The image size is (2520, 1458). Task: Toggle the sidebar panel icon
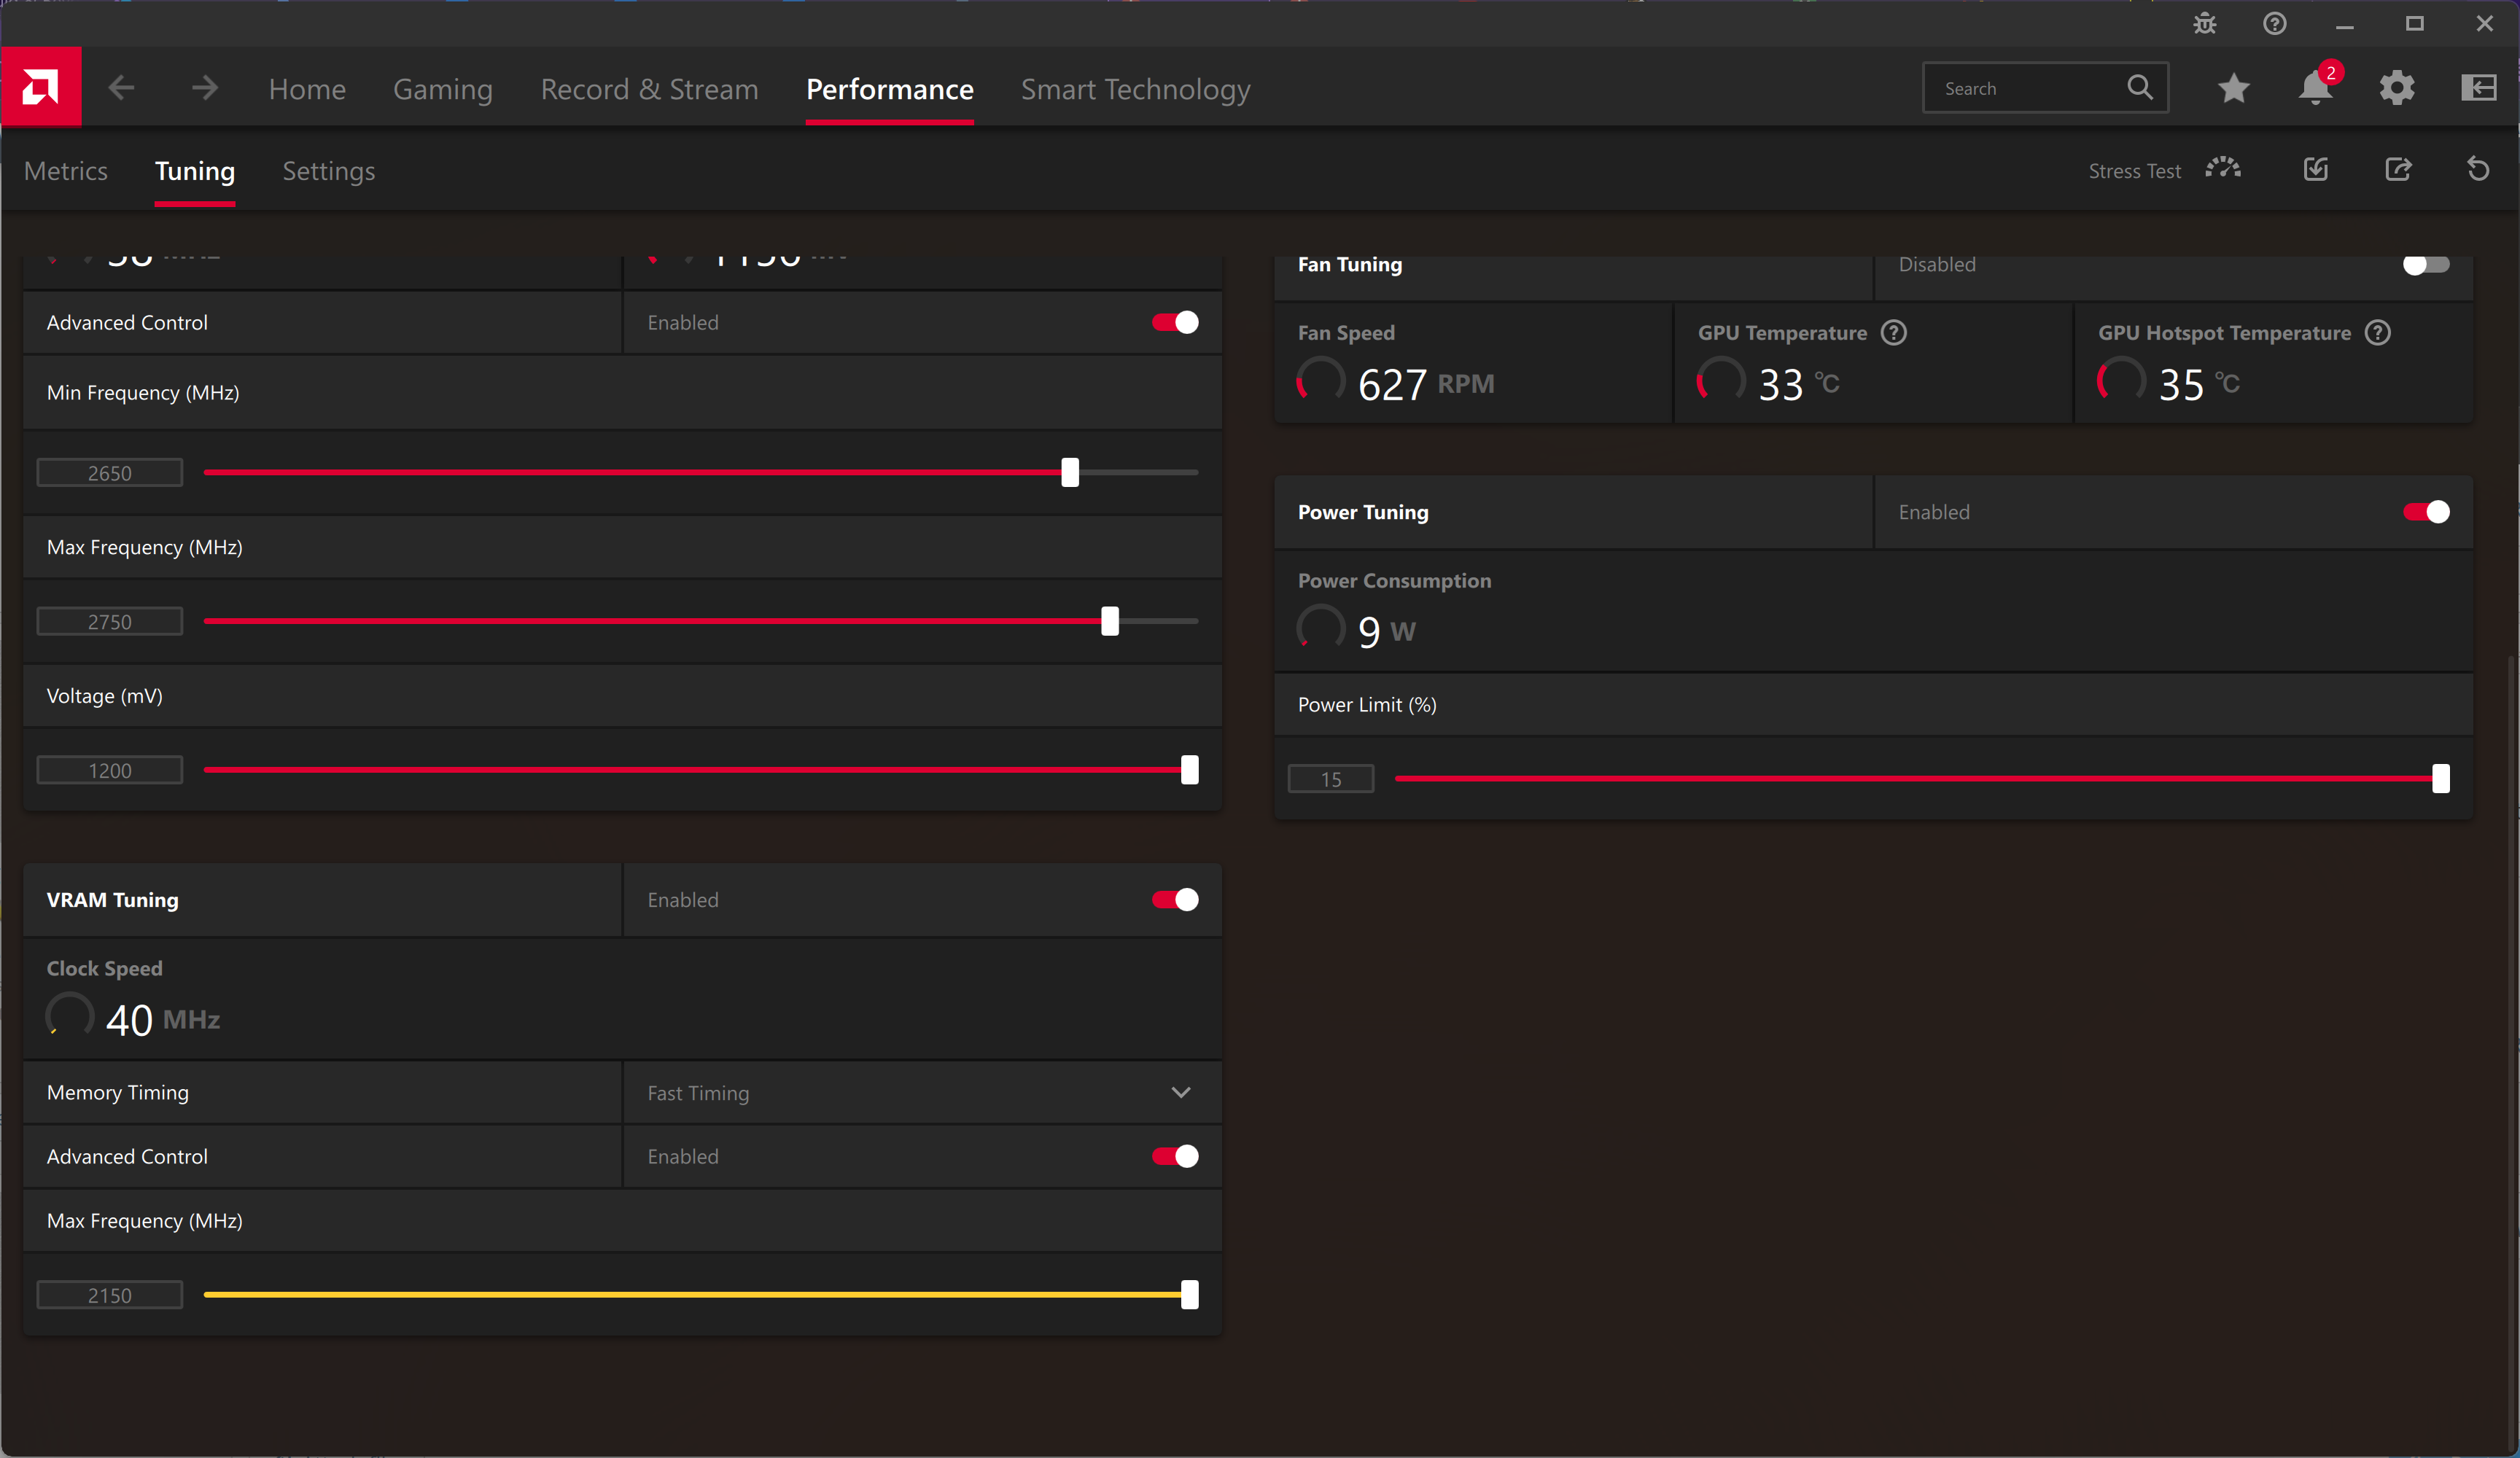click(x=2478, y=88)
